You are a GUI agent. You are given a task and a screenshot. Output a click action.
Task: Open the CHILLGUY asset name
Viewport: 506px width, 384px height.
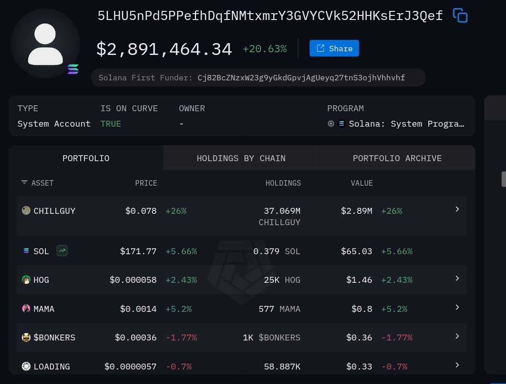tap(54, 211)
